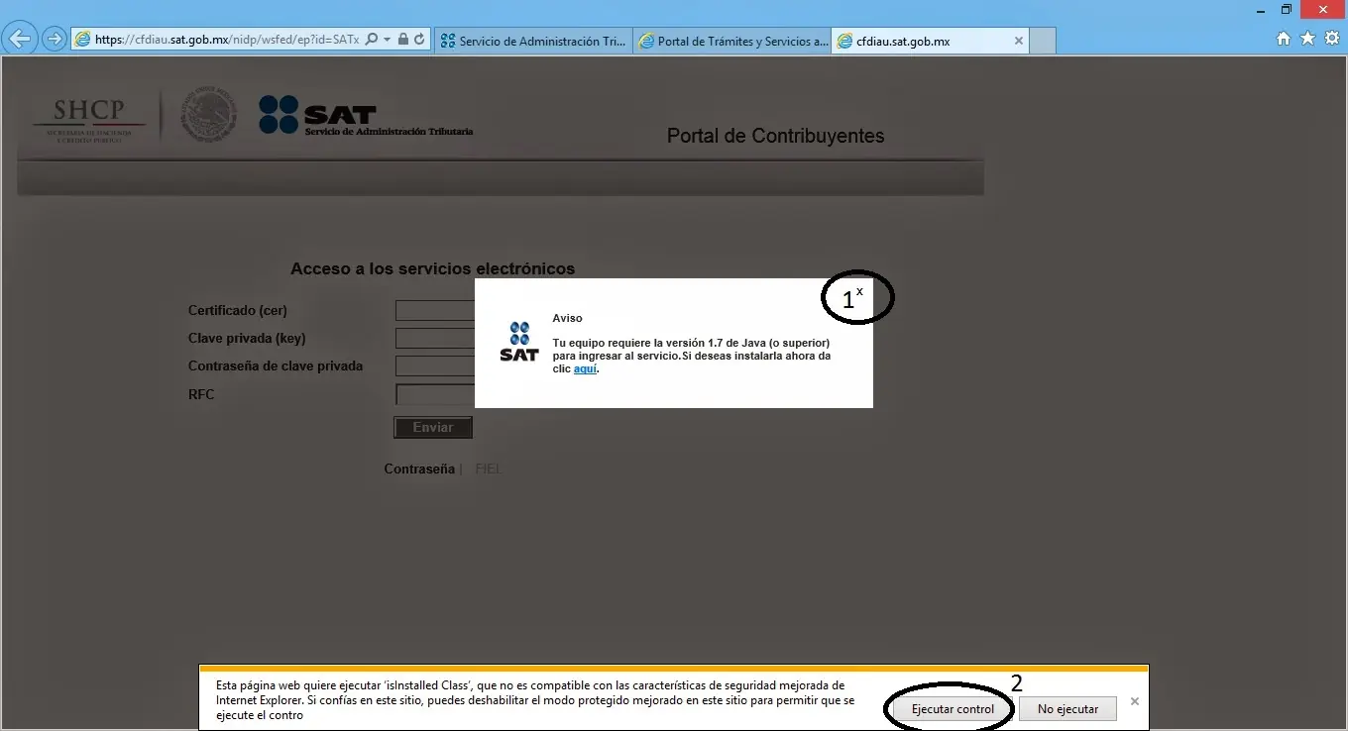Click the Clave privada (key) input field
This screenshot has height=731, width=1348.
(x=435, y=338)
